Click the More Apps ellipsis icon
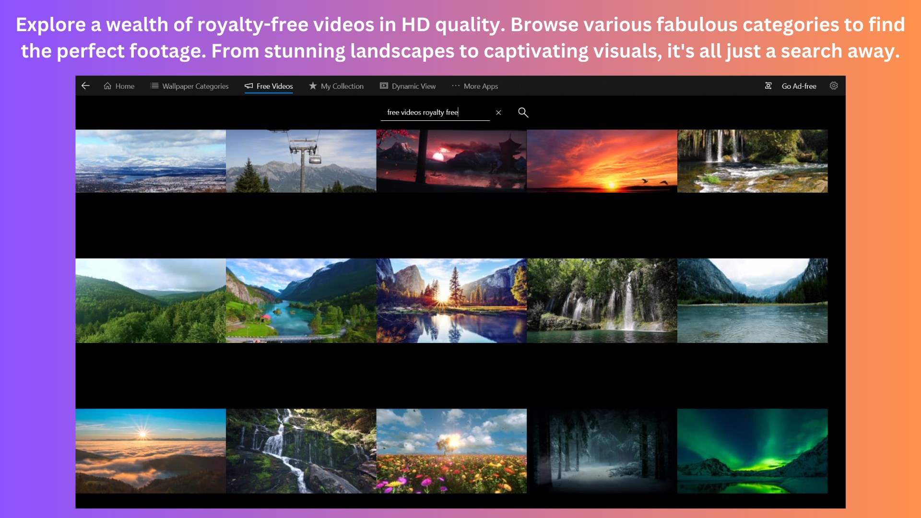The height and width of the screenshot is (518, 921). tap(455, 86)
